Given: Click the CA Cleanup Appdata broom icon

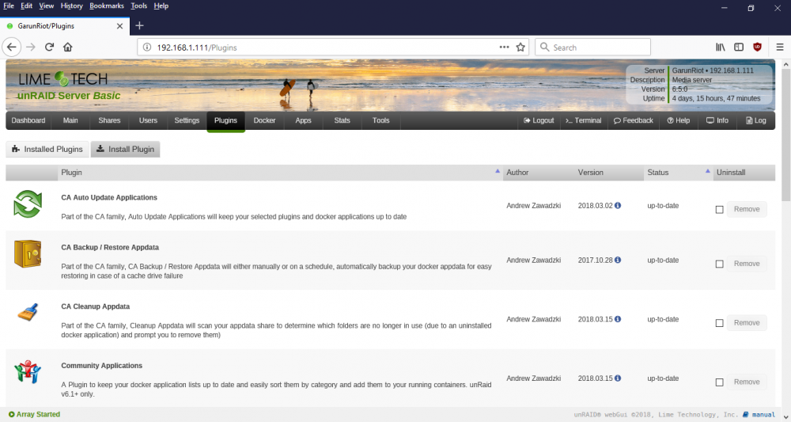Looking at the screenshot, I should click(x=28, y=313).
